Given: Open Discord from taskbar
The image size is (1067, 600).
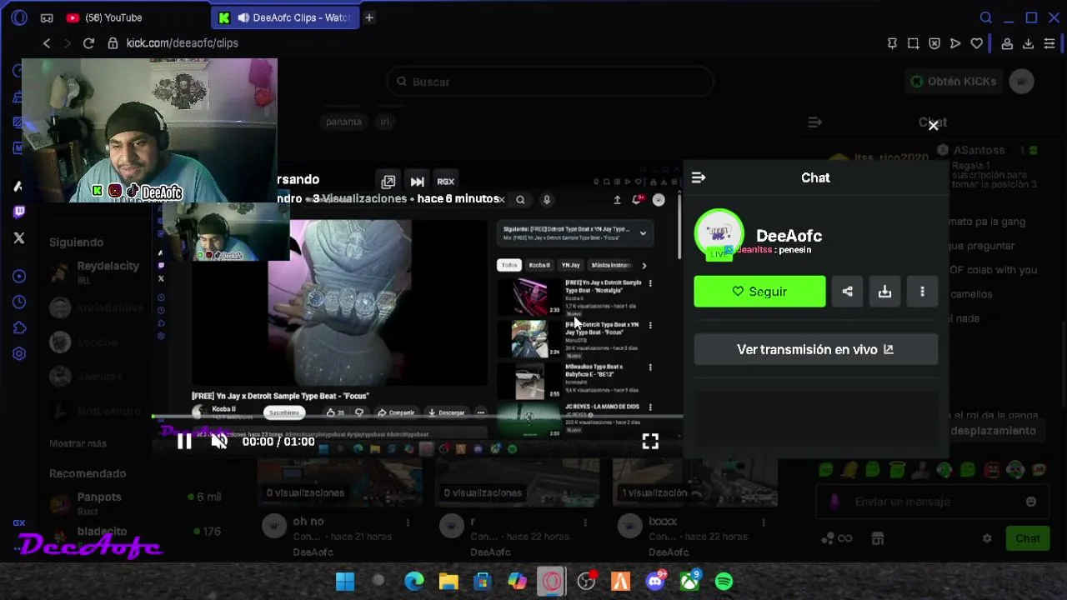Looking at the screenshot, I should (x=655, y=581).
